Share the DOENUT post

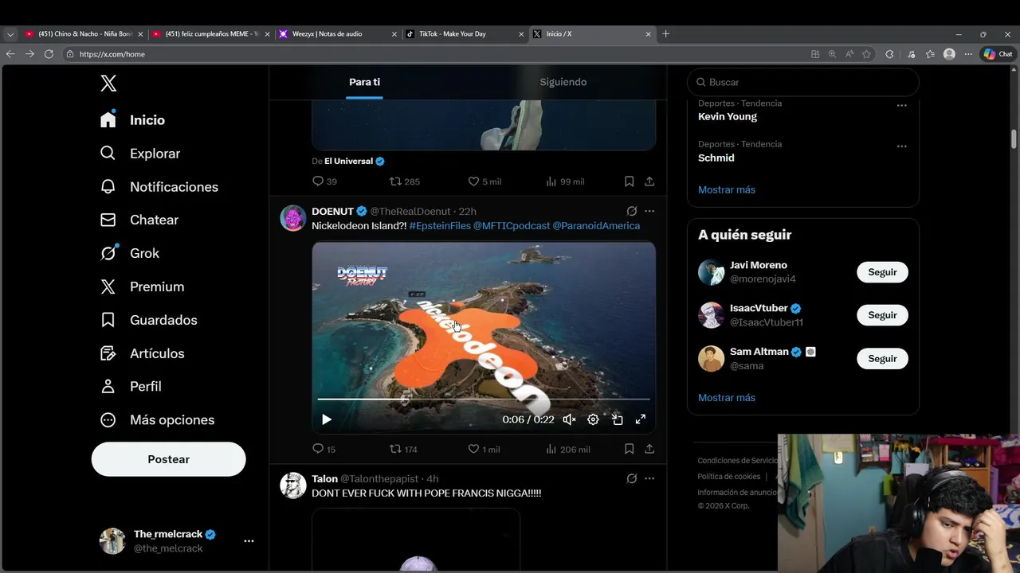tap(649, 449)
